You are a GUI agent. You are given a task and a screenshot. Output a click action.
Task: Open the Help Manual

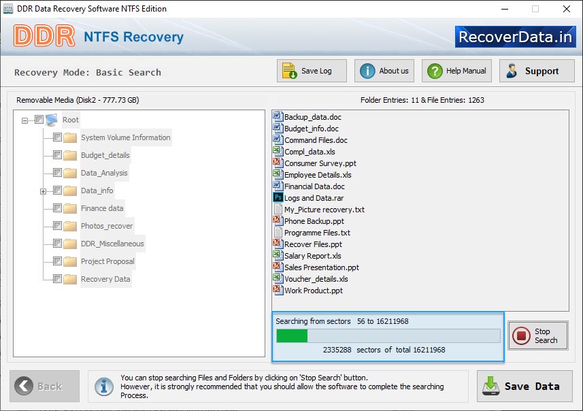[x=456, y=71]
